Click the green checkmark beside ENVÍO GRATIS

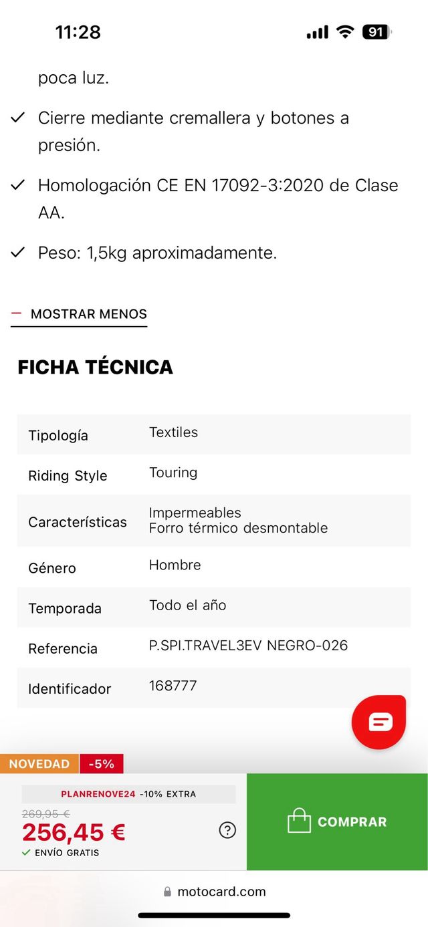25,853
